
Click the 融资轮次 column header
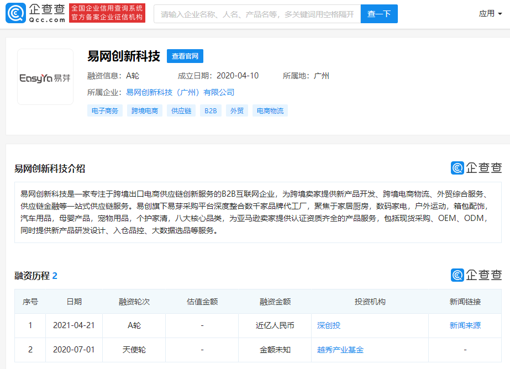(x=134, y=302)
